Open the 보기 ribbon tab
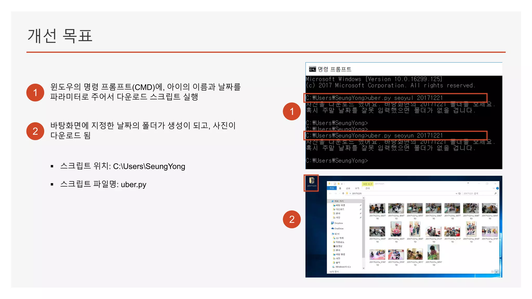The image size is (532, 299). 357,188
